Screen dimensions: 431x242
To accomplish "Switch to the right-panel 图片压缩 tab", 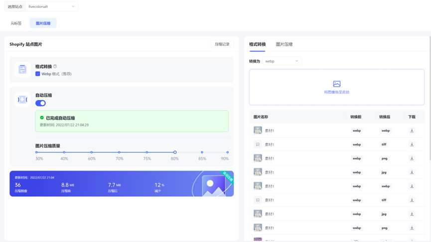I will click(x=284, y=44).
